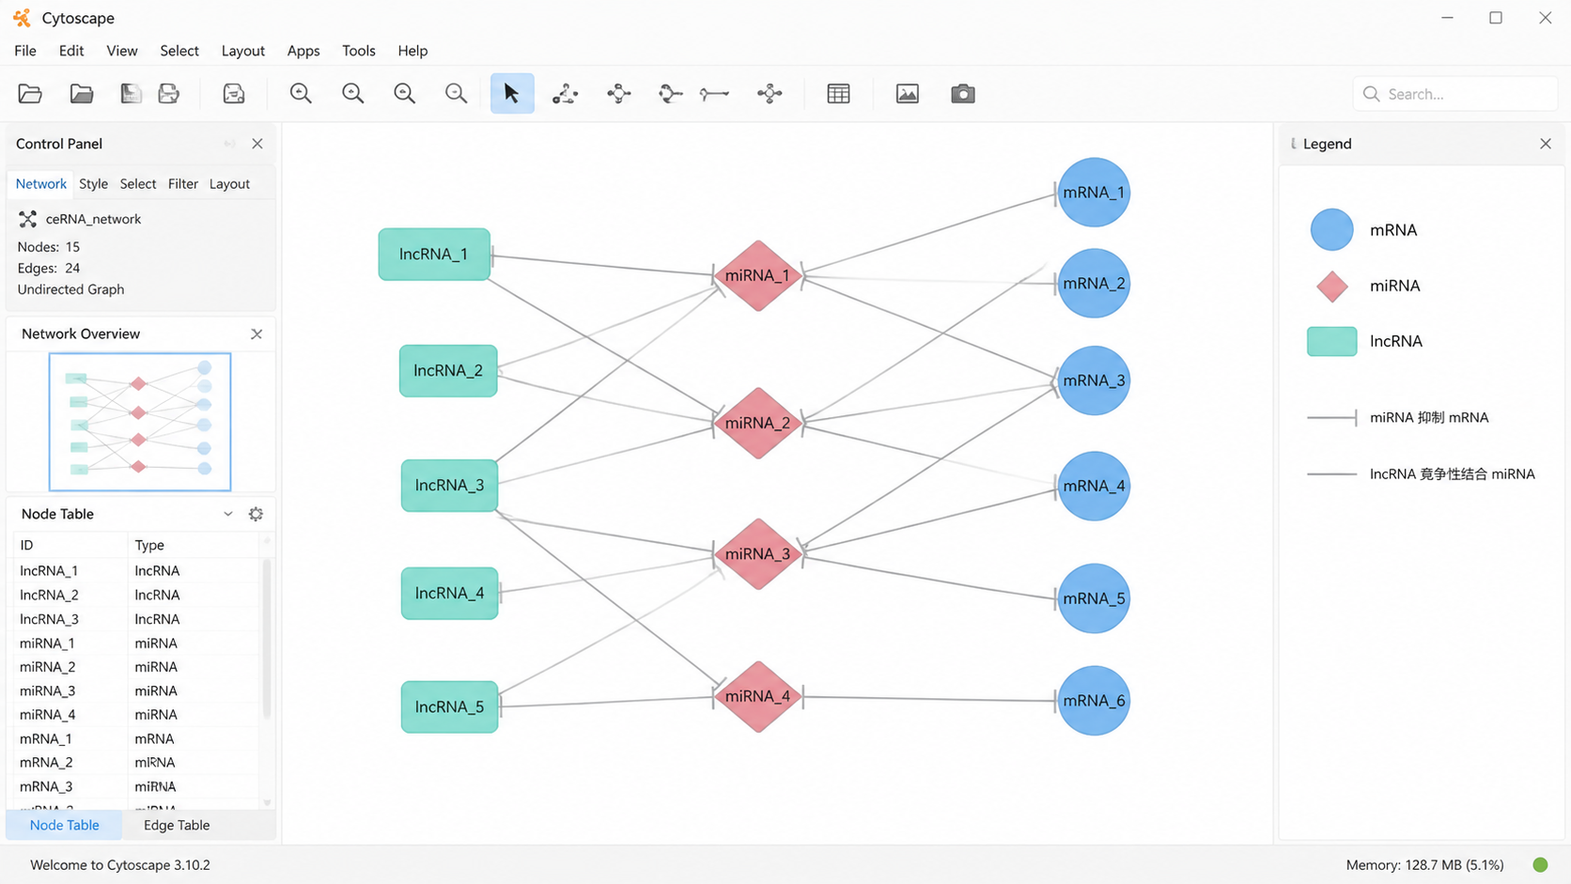1571x884 pixels.
Task: Select the lncRNA_5 node in the network canvas
Action: (449, 706)
